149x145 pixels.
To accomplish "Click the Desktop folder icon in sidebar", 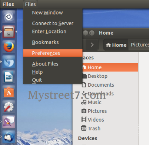I will (x=85, y=76).
